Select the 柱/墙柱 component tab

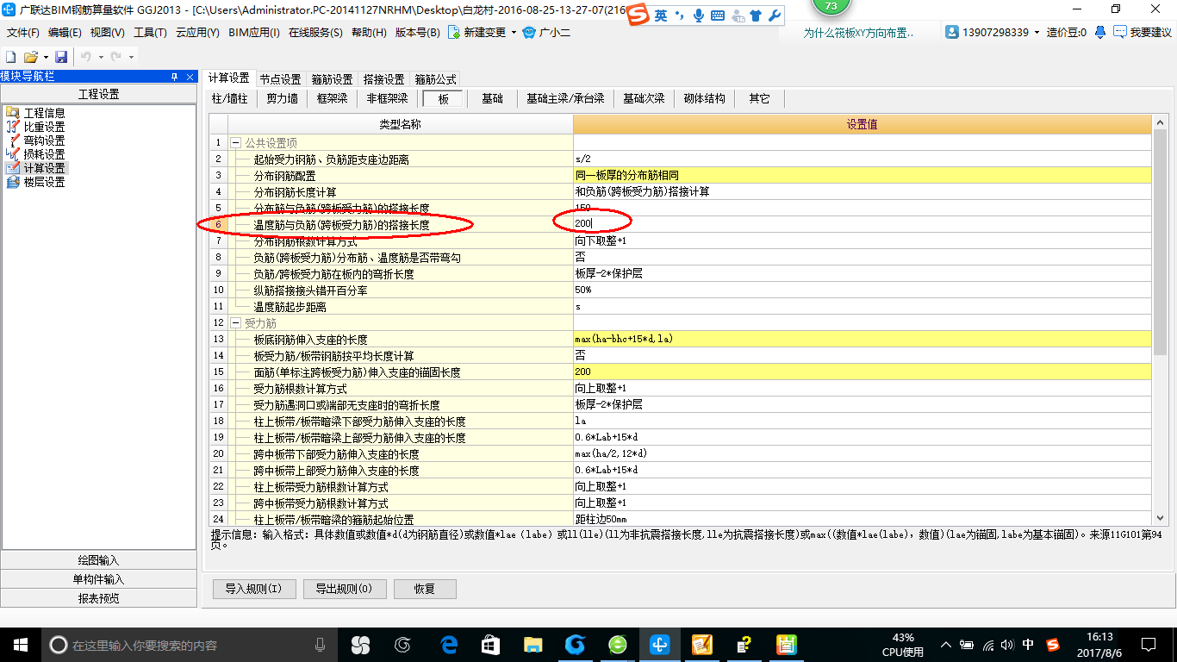pyautogui.click(x=230, y=99)
